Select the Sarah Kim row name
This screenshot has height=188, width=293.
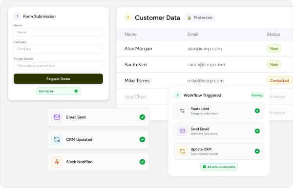[x=135, y=65]
